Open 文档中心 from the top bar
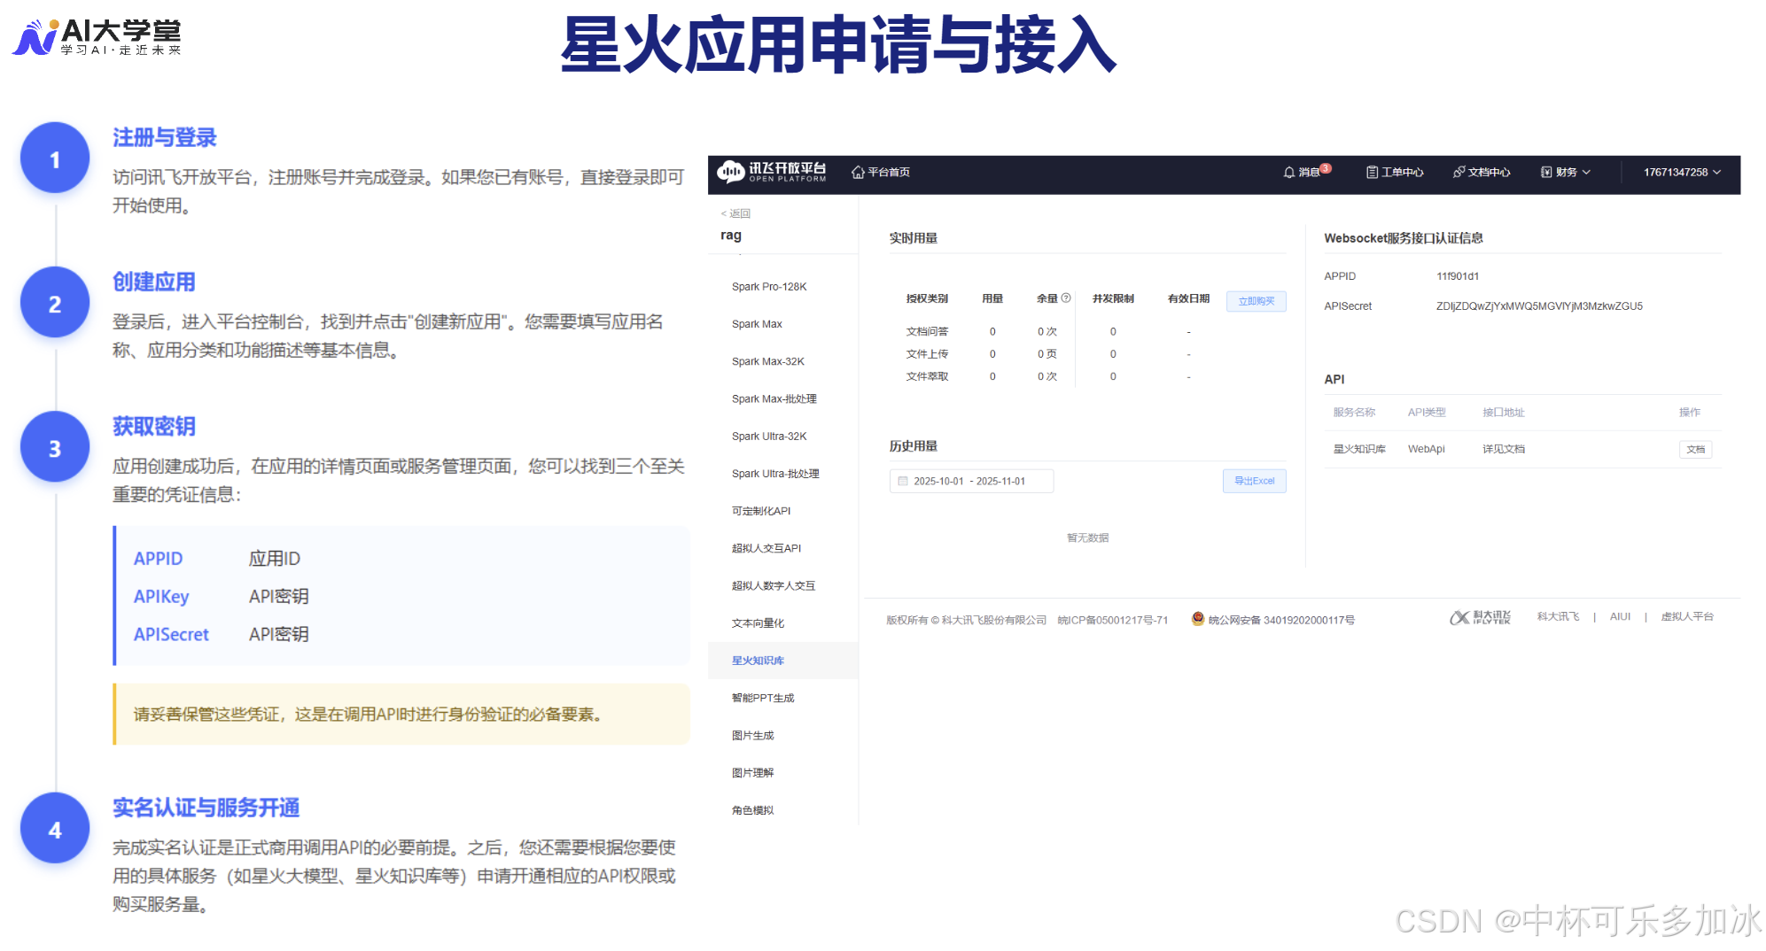The height and width of the screenshot is (951, 1766). click(1481, 172)
